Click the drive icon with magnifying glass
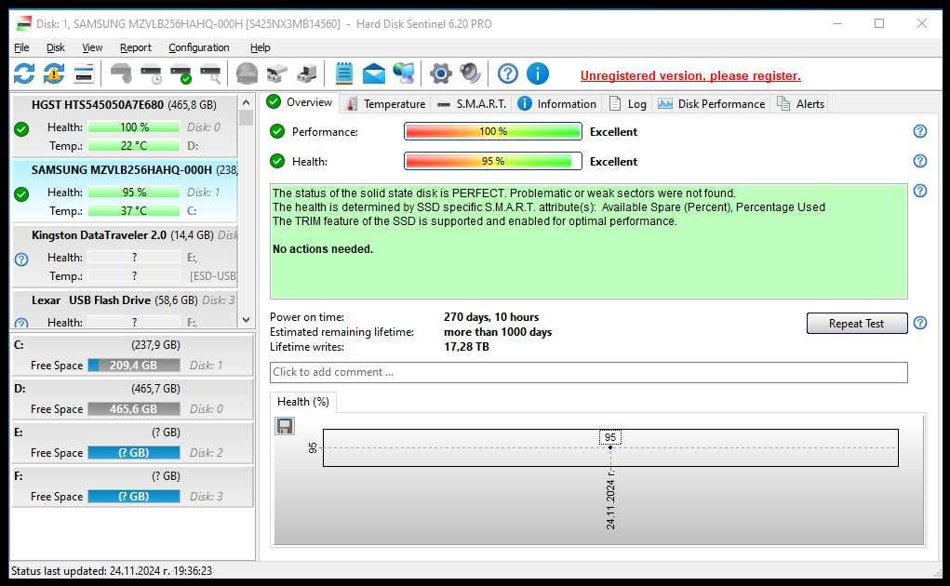This screenshot has width=950, height=586. coord(210,73)
